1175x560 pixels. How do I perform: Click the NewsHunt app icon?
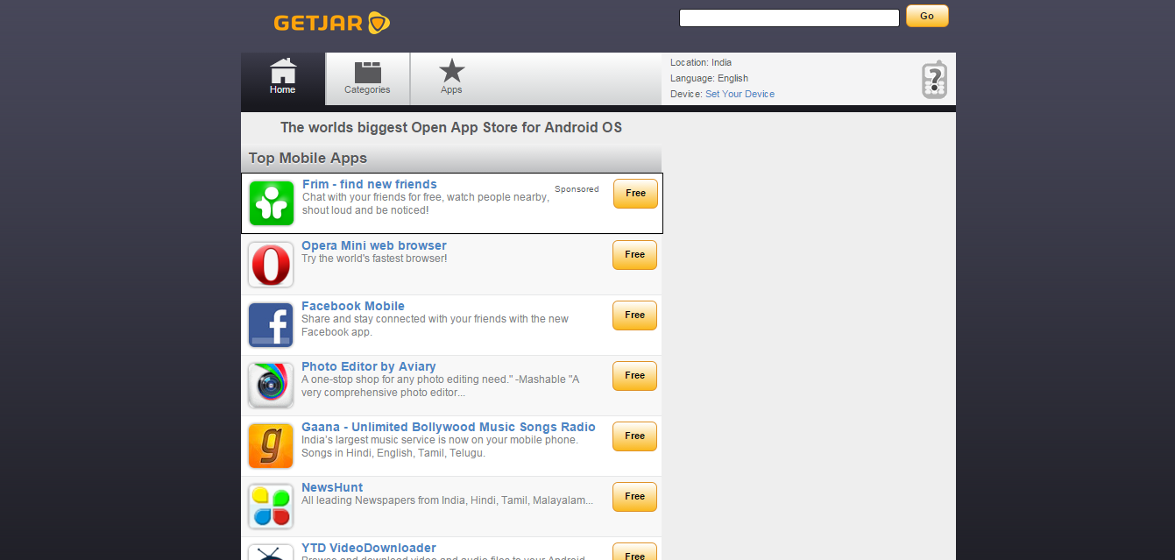(x=271, y=507)
